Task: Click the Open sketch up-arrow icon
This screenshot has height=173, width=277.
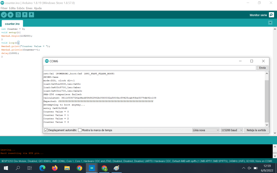Action: (25, 15)
